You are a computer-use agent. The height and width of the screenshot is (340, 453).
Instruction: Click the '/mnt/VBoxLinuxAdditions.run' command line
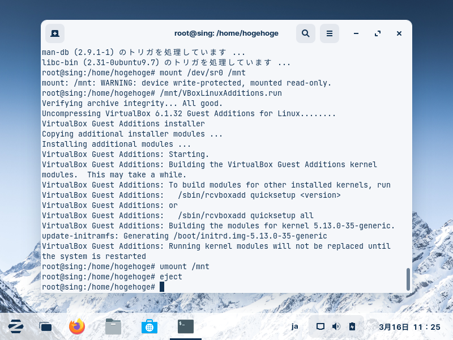[x=162, y=93]
